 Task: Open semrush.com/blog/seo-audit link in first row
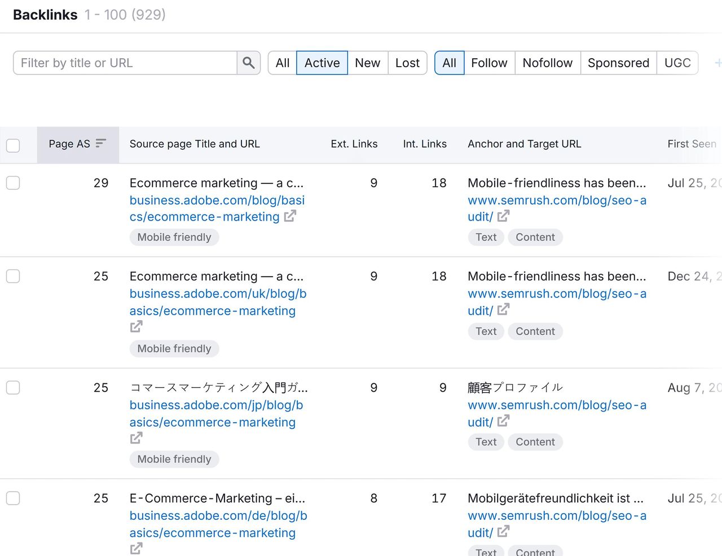[557, 208]
